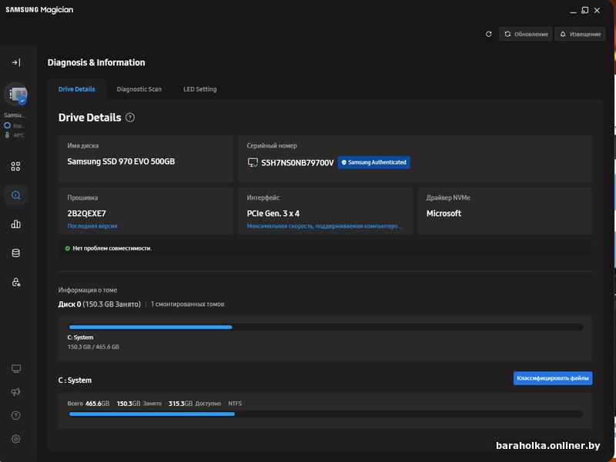Click the refresh icon in top bar
616x462 pixels.
[488, 35]
